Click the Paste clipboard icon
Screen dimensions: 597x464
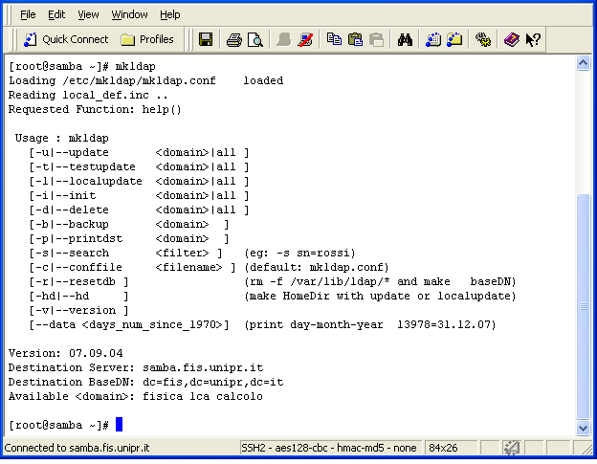(355, 40)
